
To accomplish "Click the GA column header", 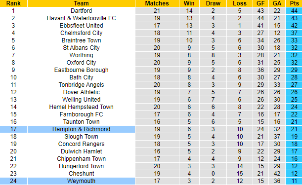I will point(277,3).
